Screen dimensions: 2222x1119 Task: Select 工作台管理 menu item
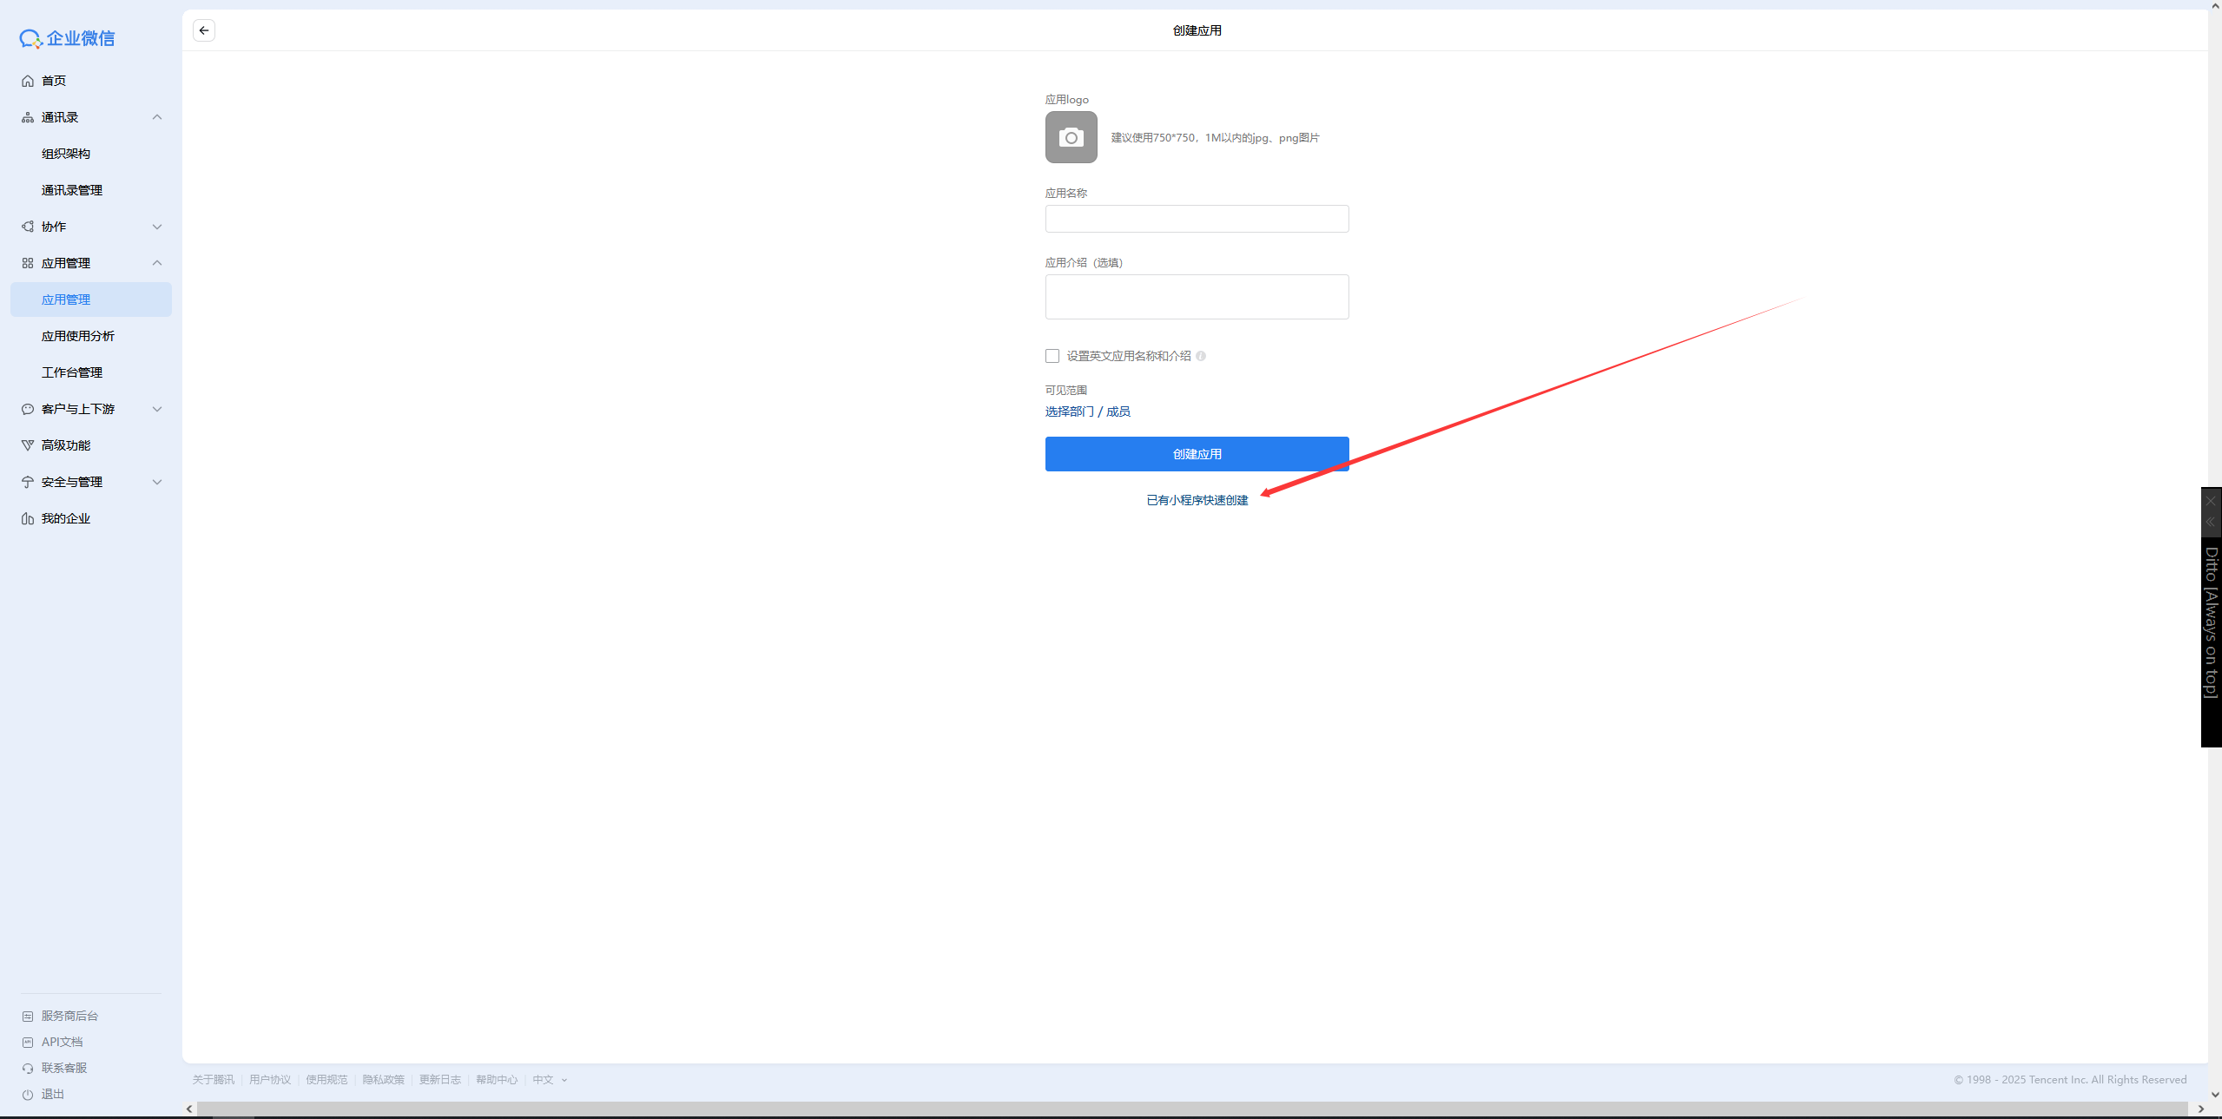point(72,372)
